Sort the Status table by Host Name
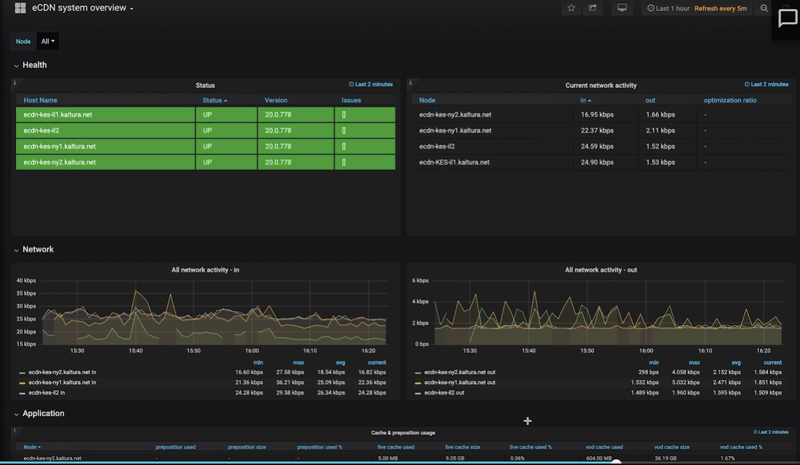The height and width of the screenshot is (465, 800). [x=41, y=101]
